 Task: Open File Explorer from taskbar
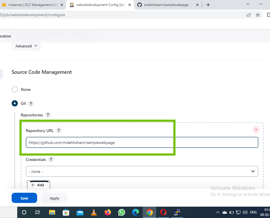(x=52, y=212)
